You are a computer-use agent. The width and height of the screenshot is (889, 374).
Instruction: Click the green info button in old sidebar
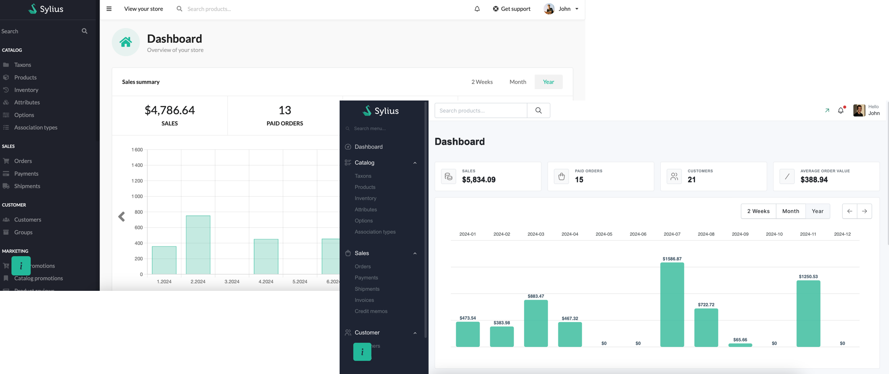(21, 266)
